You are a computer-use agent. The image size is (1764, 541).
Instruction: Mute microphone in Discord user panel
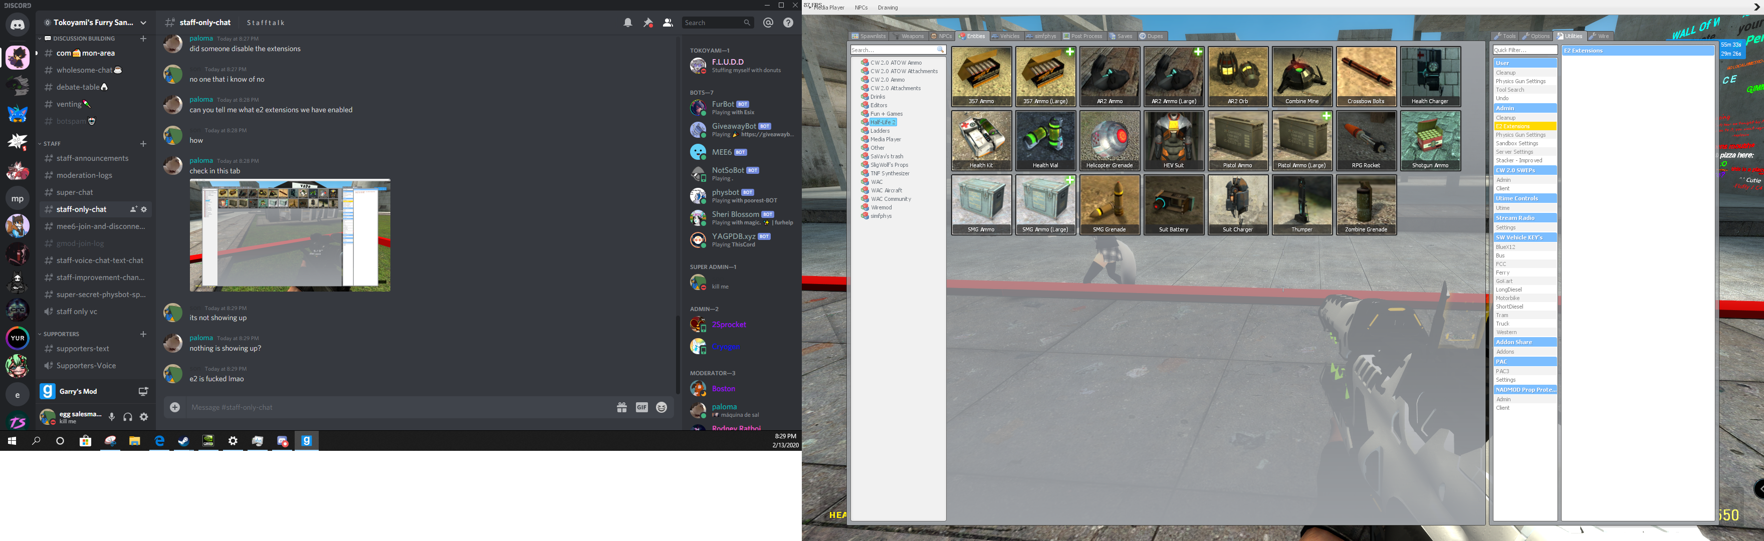click(112, 416)
